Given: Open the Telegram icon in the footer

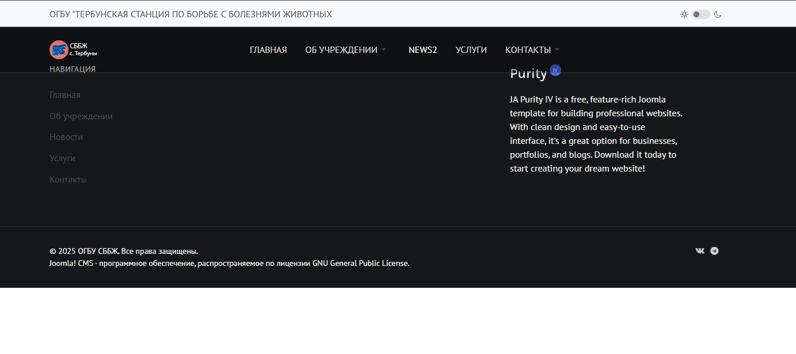Looking at the screenshot, I should pyautogui.click(x=714, y=251).
